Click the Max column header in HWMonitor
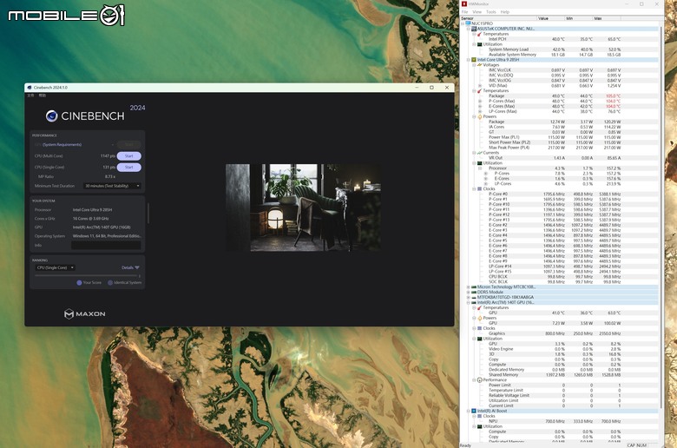This screenshot has height=448, width=677. [x=607, y=18]
